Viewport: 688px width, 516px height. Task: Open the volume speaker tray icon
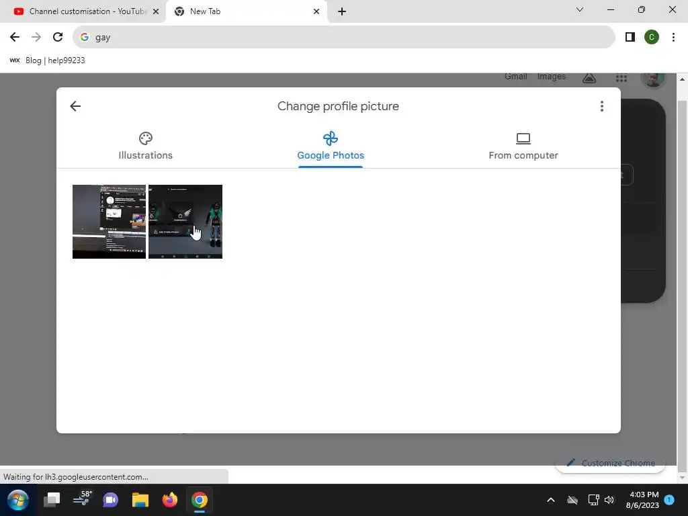(609, 500)
